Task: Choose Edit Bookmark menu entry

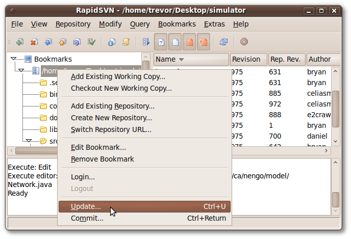Action: [x=144, y=148]
